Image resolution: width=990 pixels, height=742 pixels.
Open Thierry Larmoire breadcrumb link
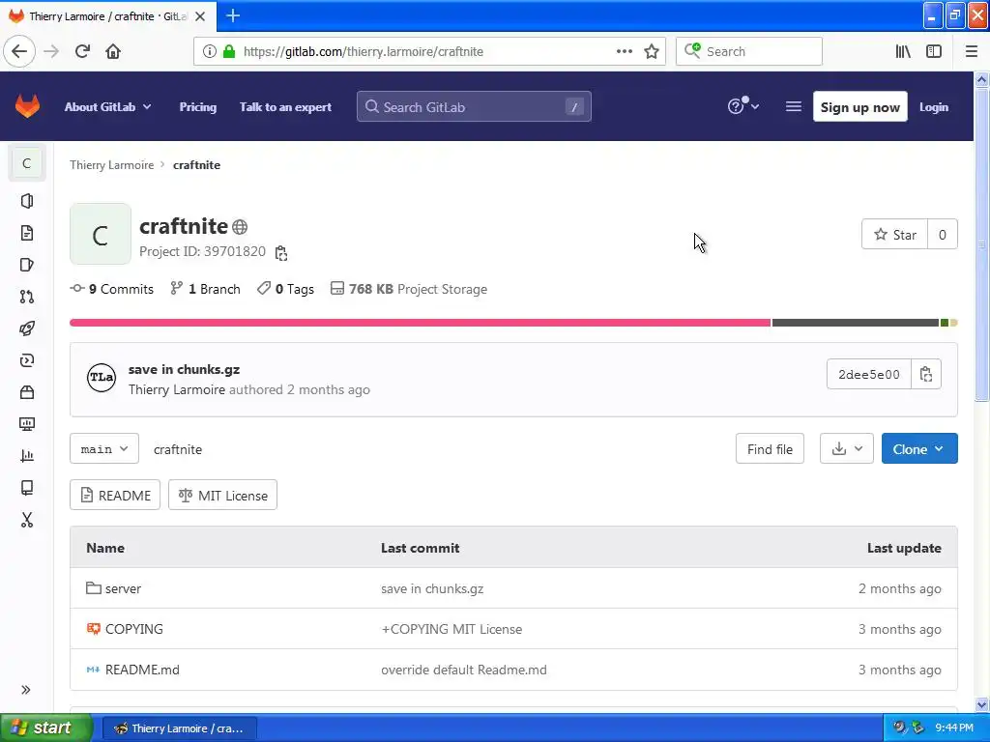point(112,164)
